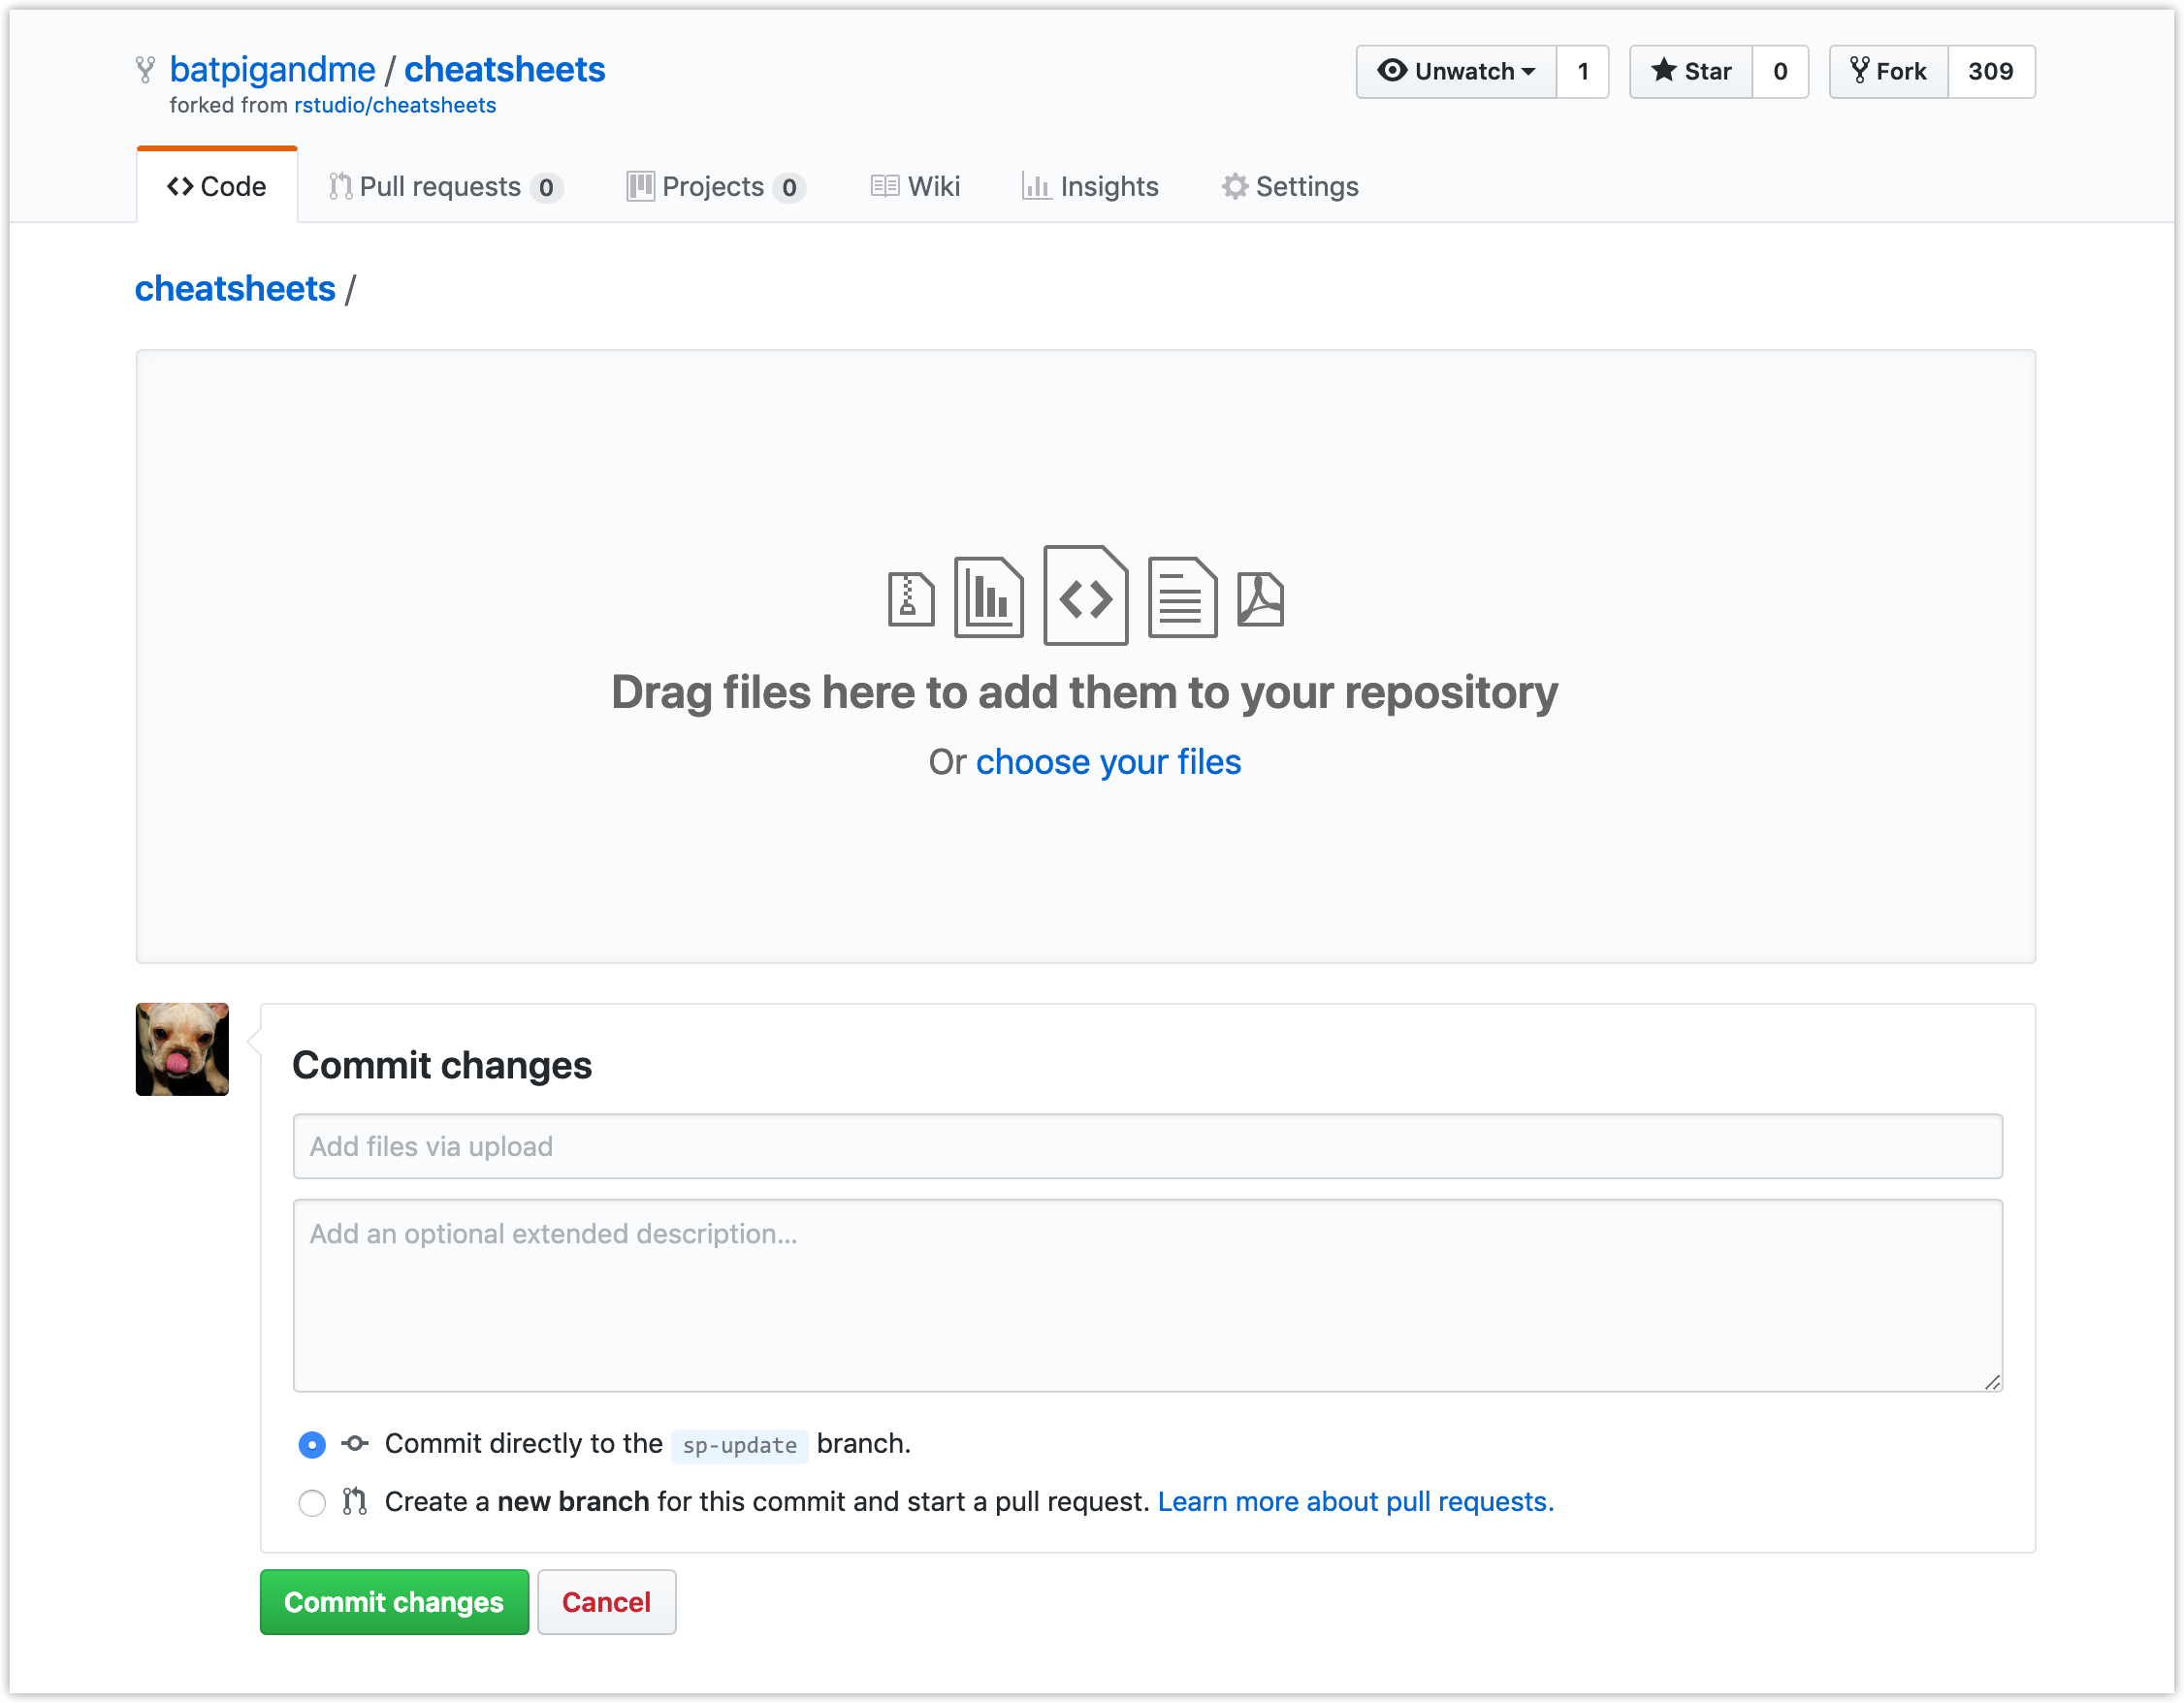Open the Unwatch dropdown

coord(1456,71)
